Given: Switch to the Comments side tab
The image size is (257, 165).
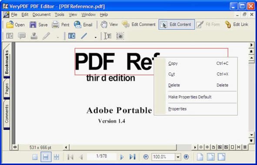Looking at the screenshot, I should (x=7, y=114).
